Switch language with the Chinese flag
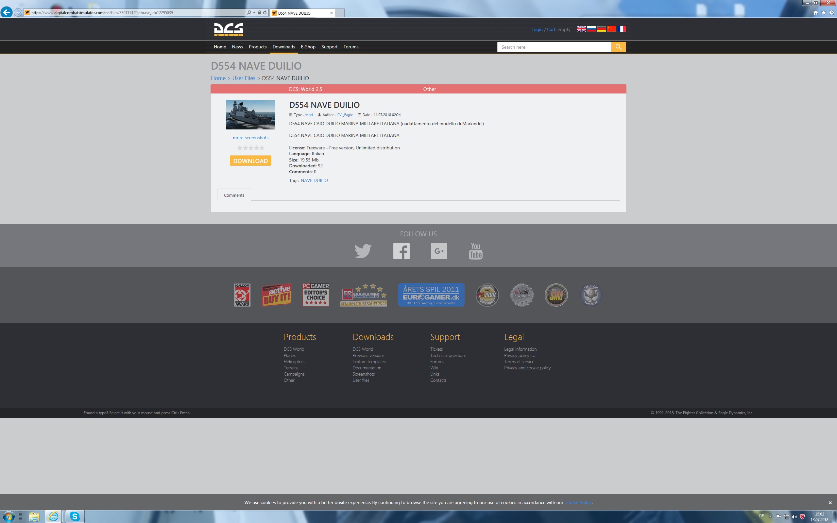The image size is (837, 523). coord(611,29)
